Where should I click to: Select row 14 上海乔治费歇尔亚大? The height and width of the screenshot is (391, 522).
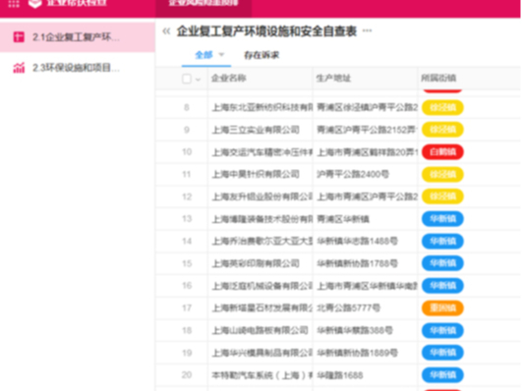tap(262, 241)
